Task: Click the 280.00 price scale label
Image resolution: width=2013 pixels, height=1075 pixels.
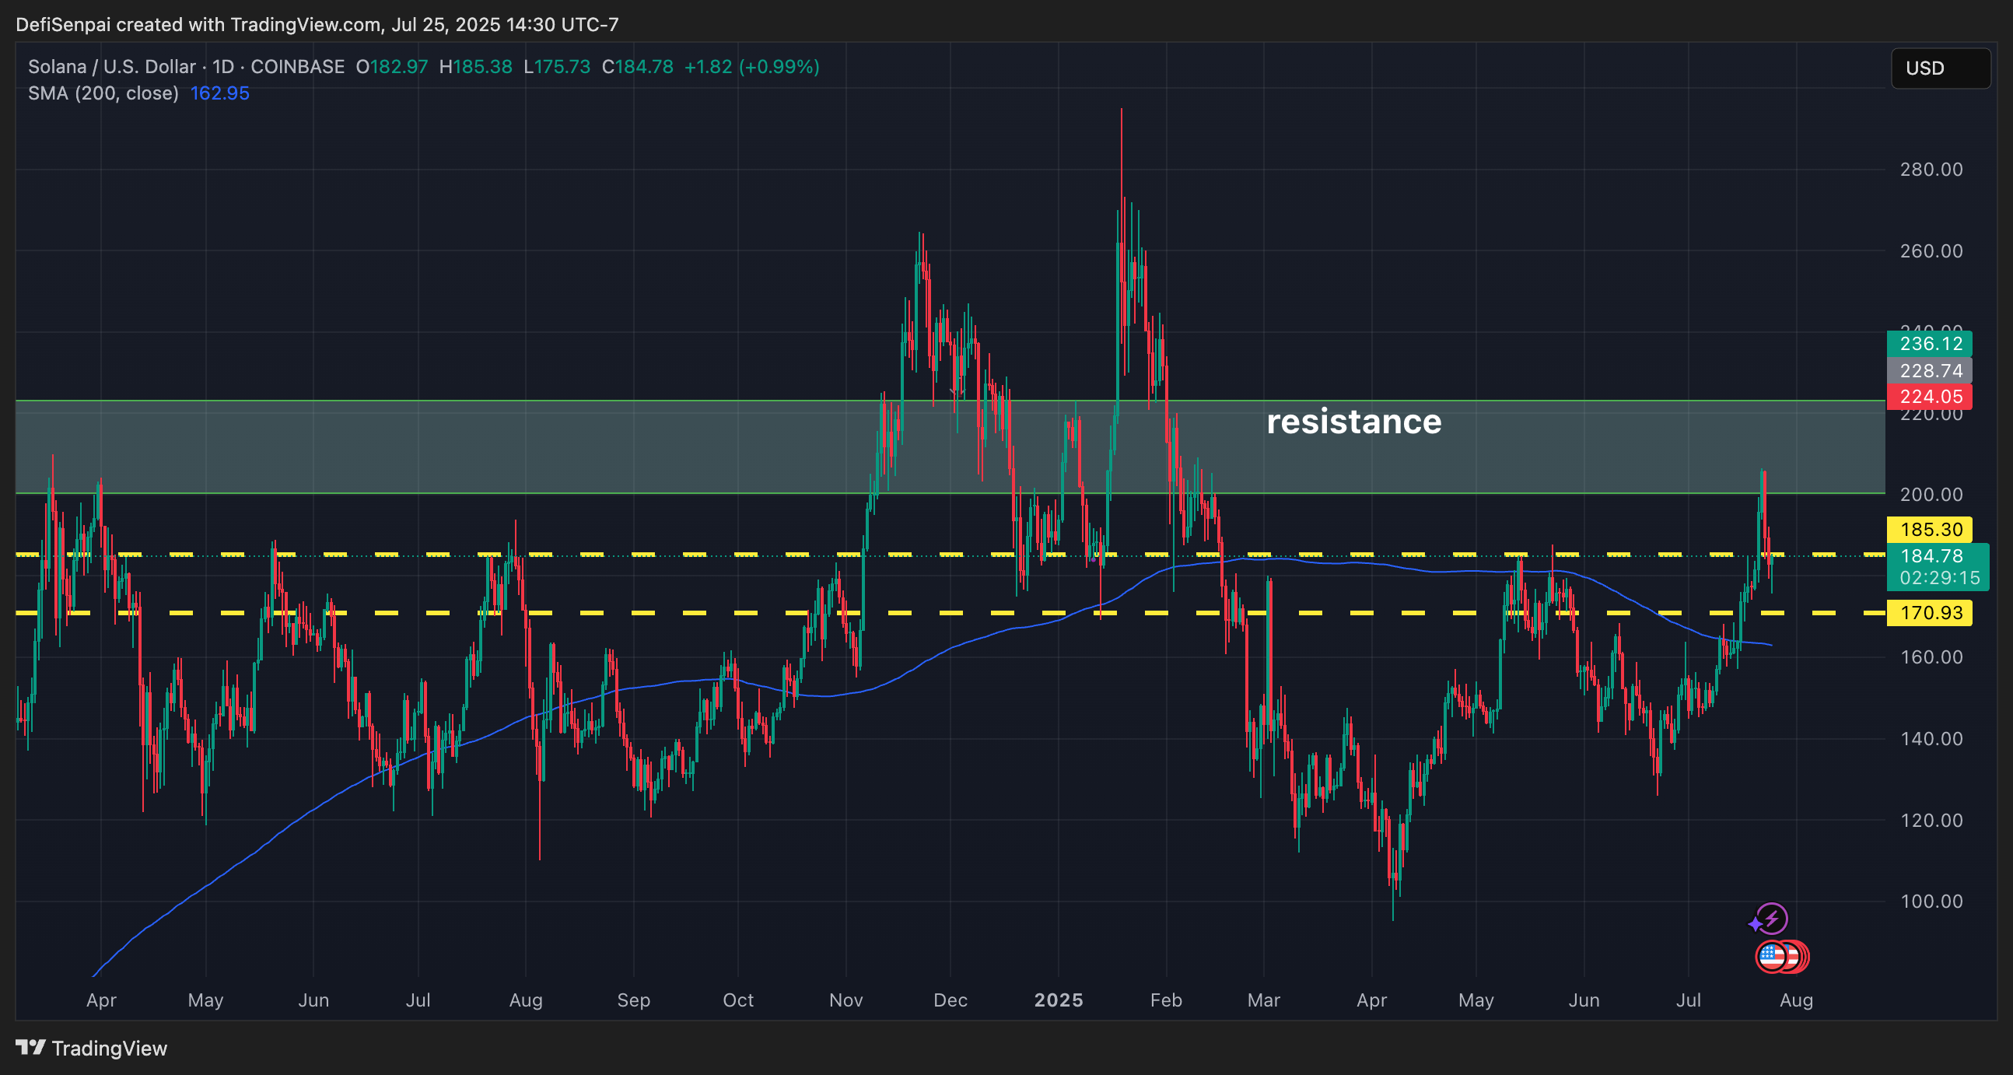Action: (x=1931, y=170)
